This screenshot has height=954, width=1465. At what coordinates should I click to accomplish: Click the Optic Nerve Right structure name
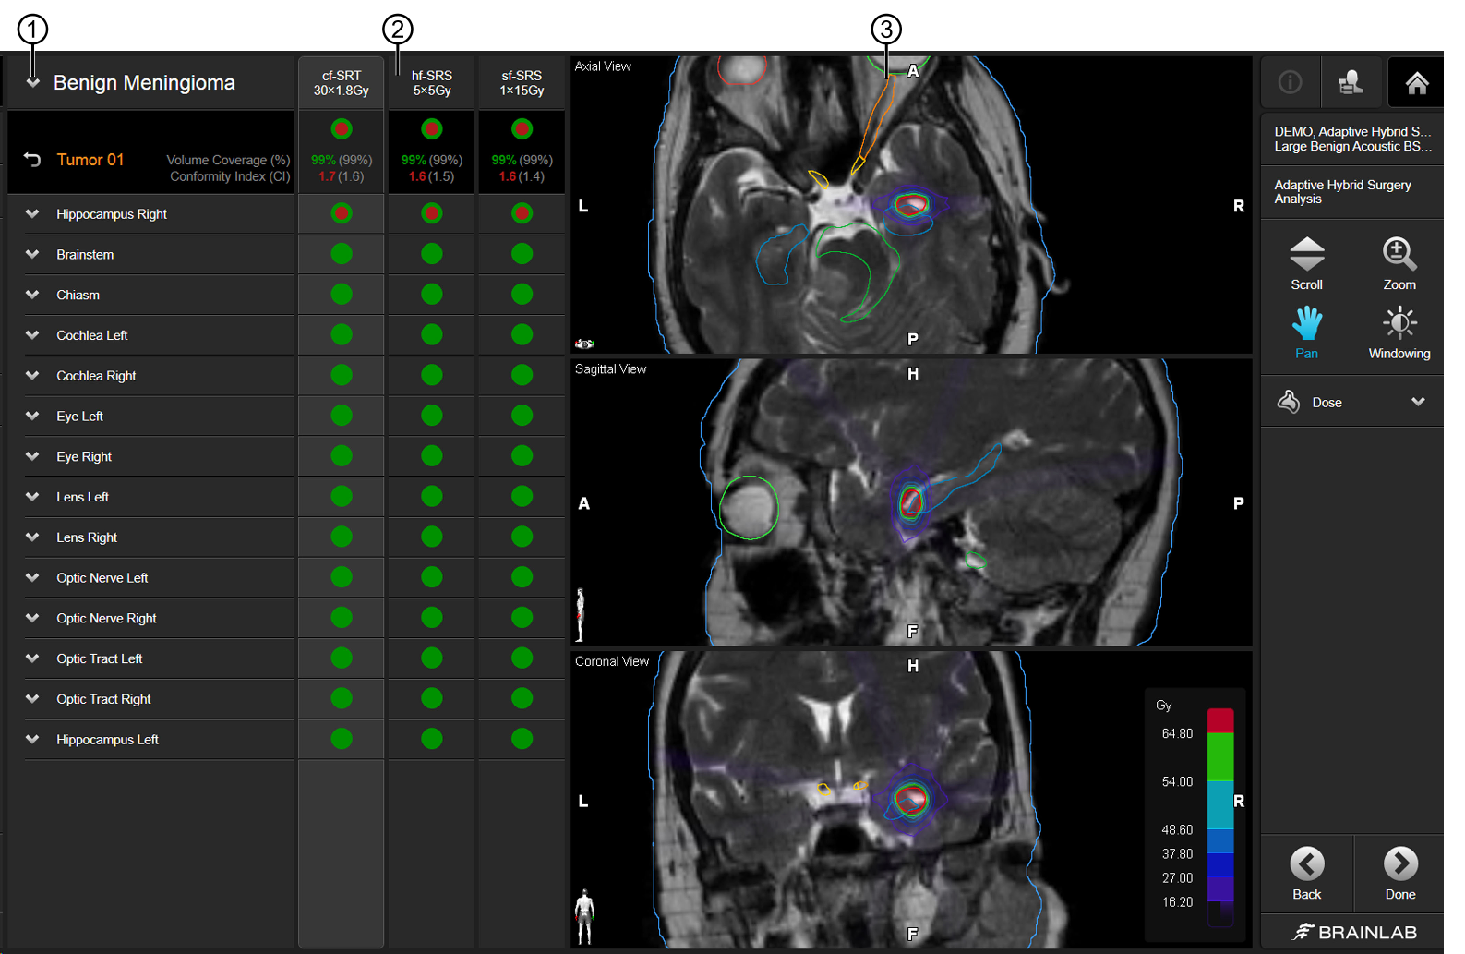coord(106,619)
